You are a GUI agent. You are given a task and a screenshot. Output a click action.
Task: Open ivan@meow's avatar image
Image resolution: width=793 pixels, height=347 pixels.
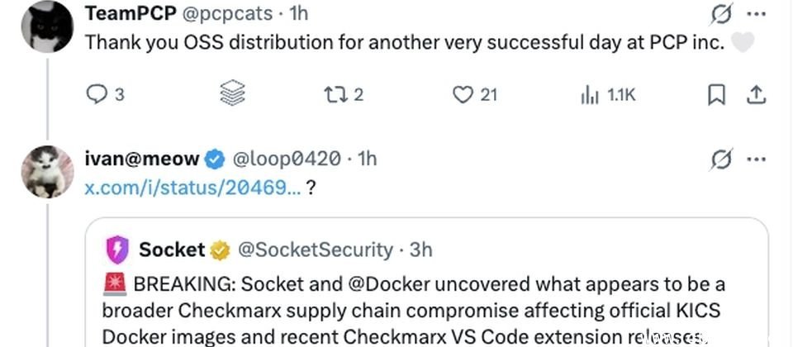coord(48,171)
